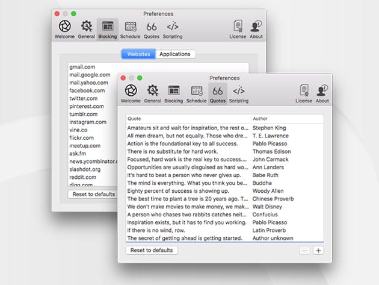Select the Confucius quote row
Viewport: 379px width, 285px height.
(x=225, y=215)
